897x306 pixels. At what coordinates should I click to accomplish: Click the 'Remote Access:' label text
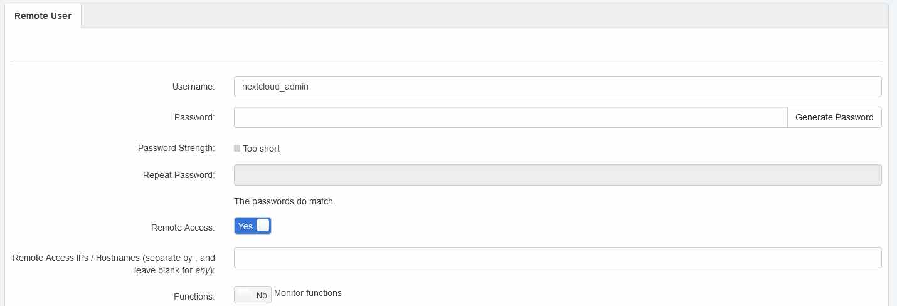[x=183, y=228]
